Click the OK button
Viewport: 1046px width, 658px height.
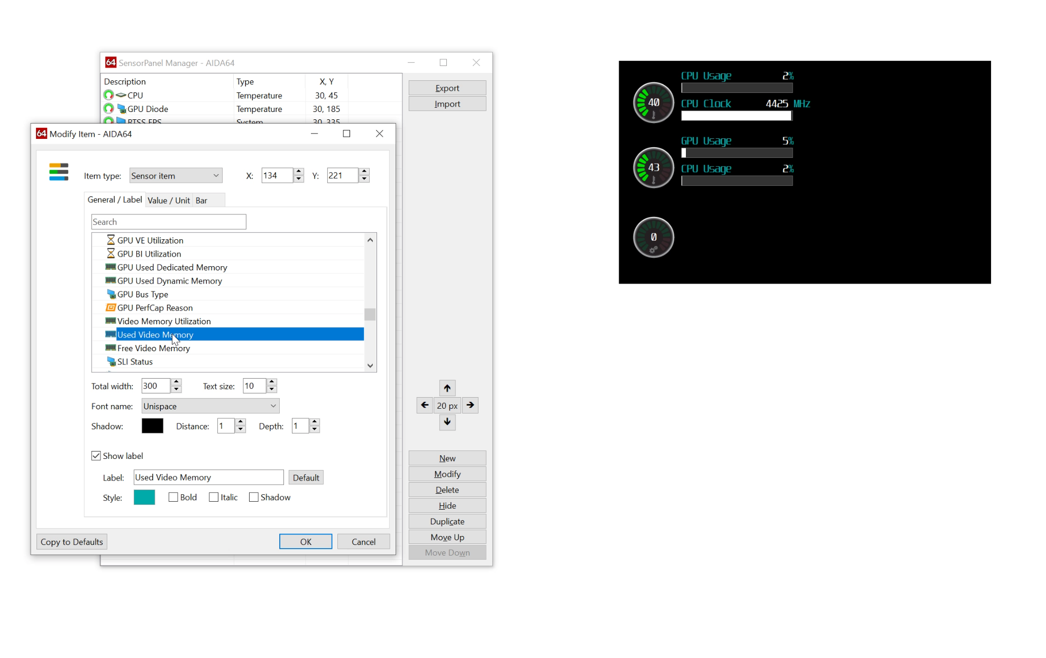click(306, 542)
